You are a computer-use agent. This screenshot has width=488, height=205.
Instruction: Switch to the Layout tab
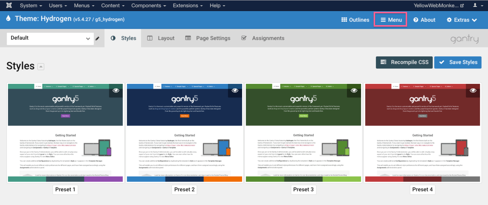pyautogui.click(x=161, y=38)
